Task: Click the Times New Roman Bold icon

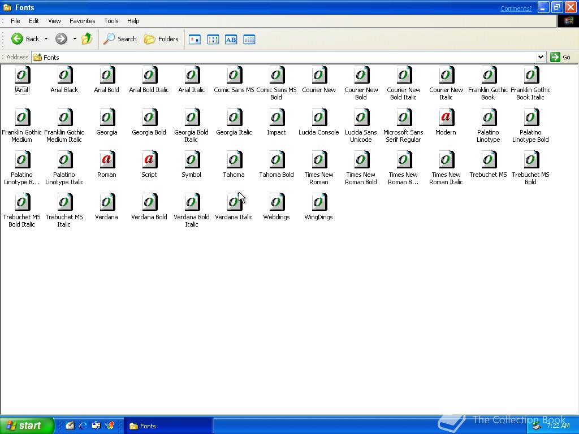Action: coord(361,160)
